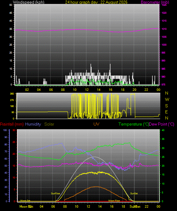Click the 990 barometer axis value

tap(163, 61)
